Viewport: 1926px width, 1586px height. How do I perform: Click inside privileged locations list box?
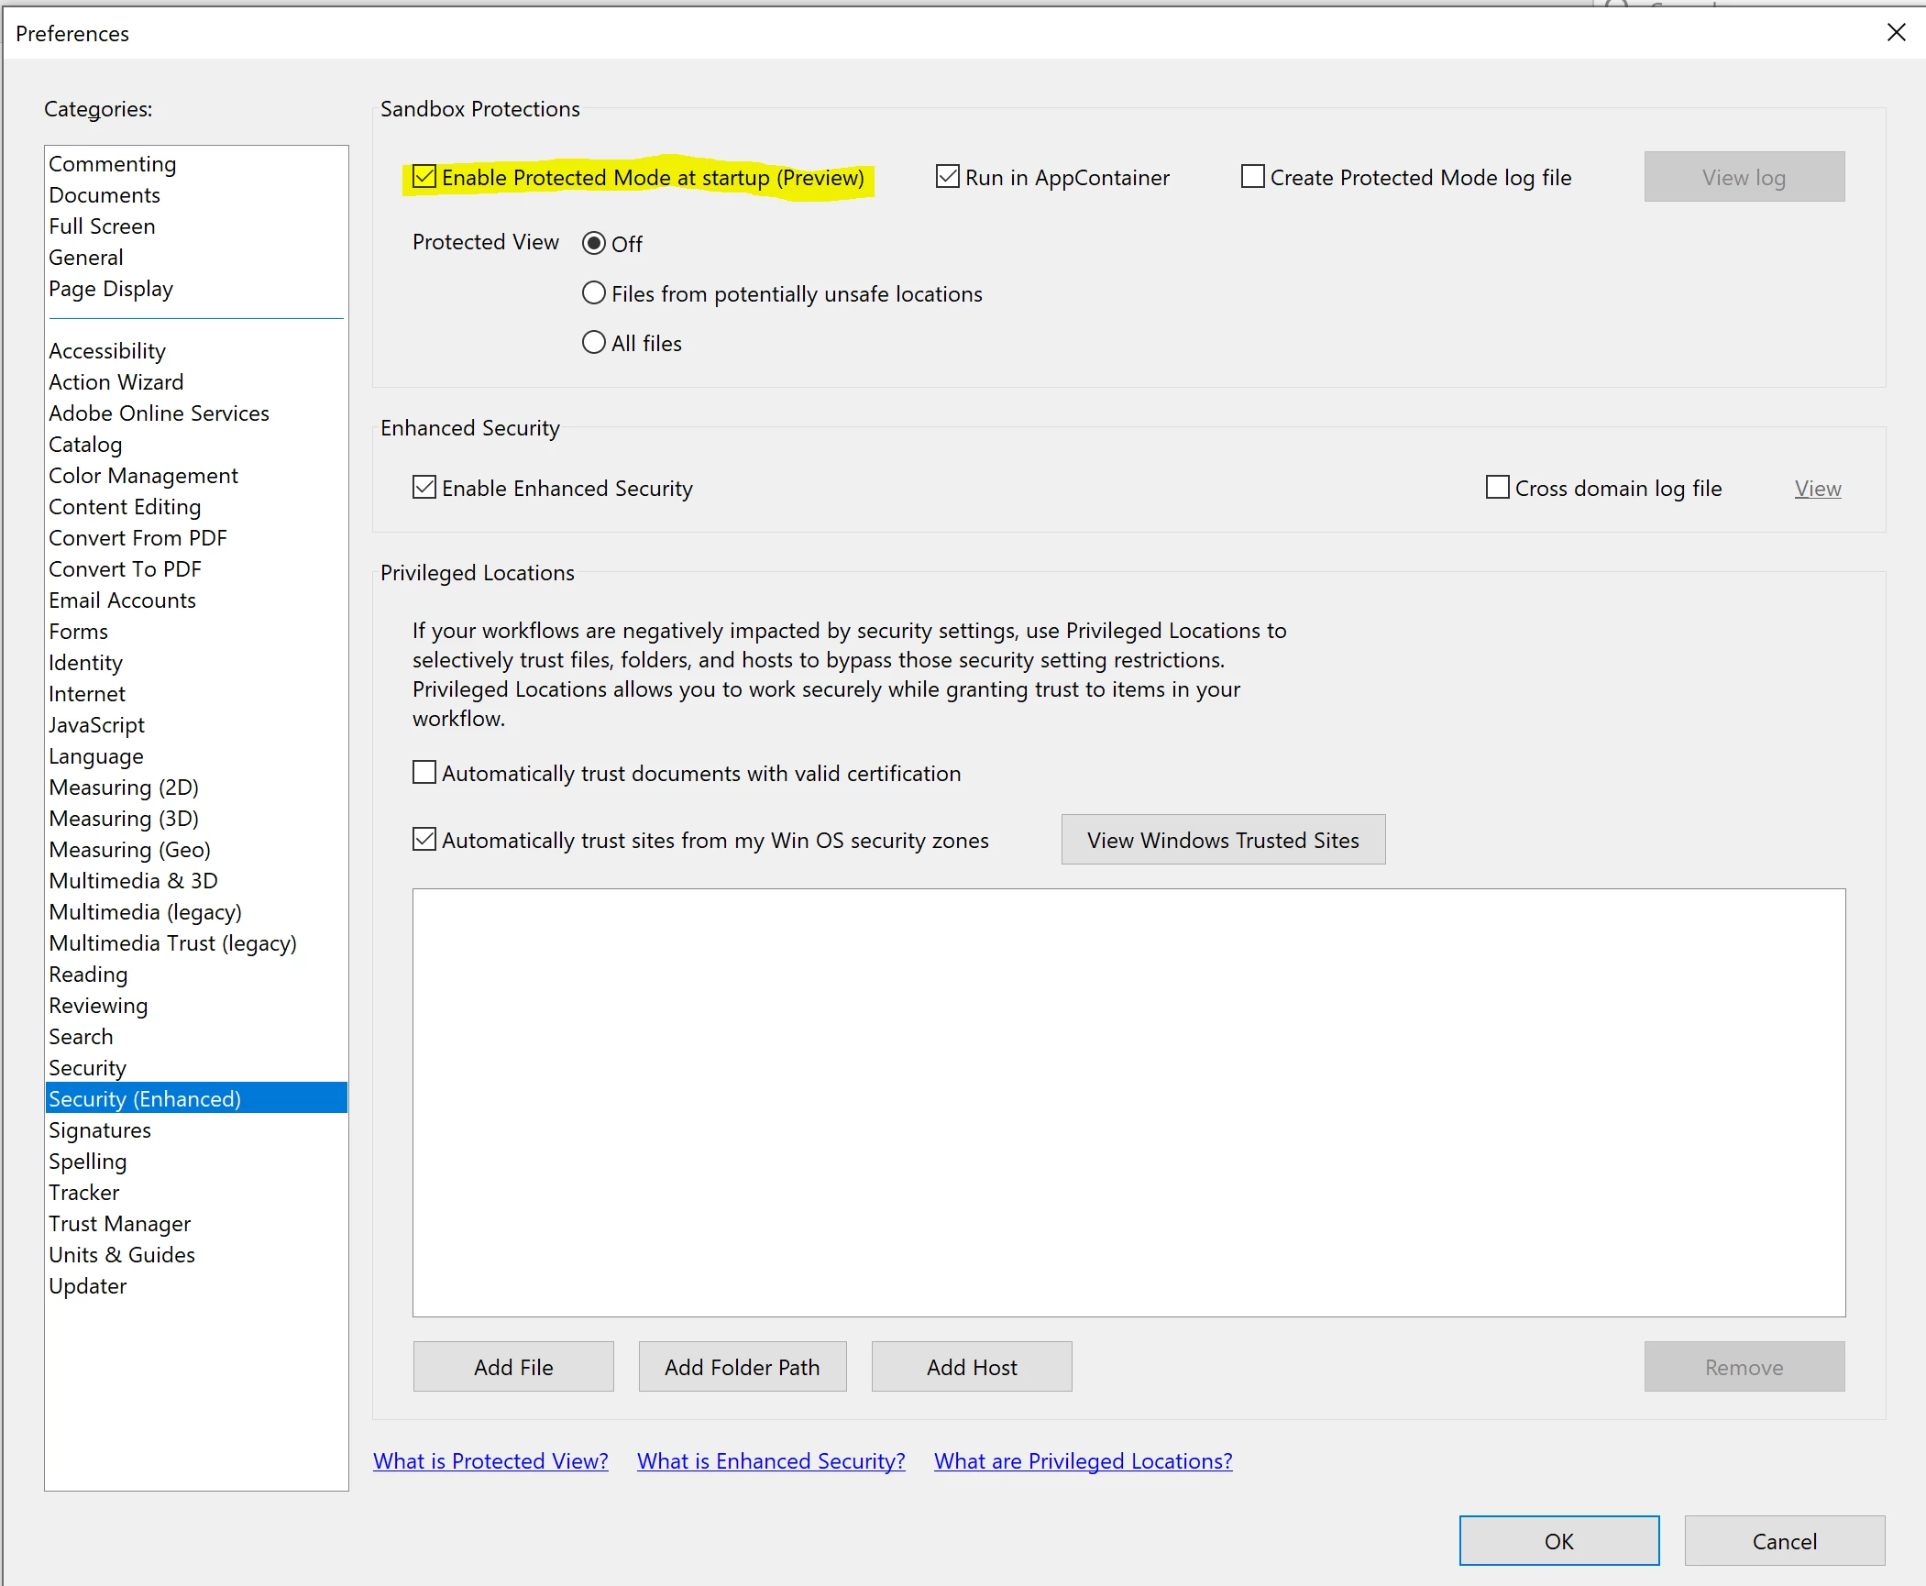tap(1128, 1102)
